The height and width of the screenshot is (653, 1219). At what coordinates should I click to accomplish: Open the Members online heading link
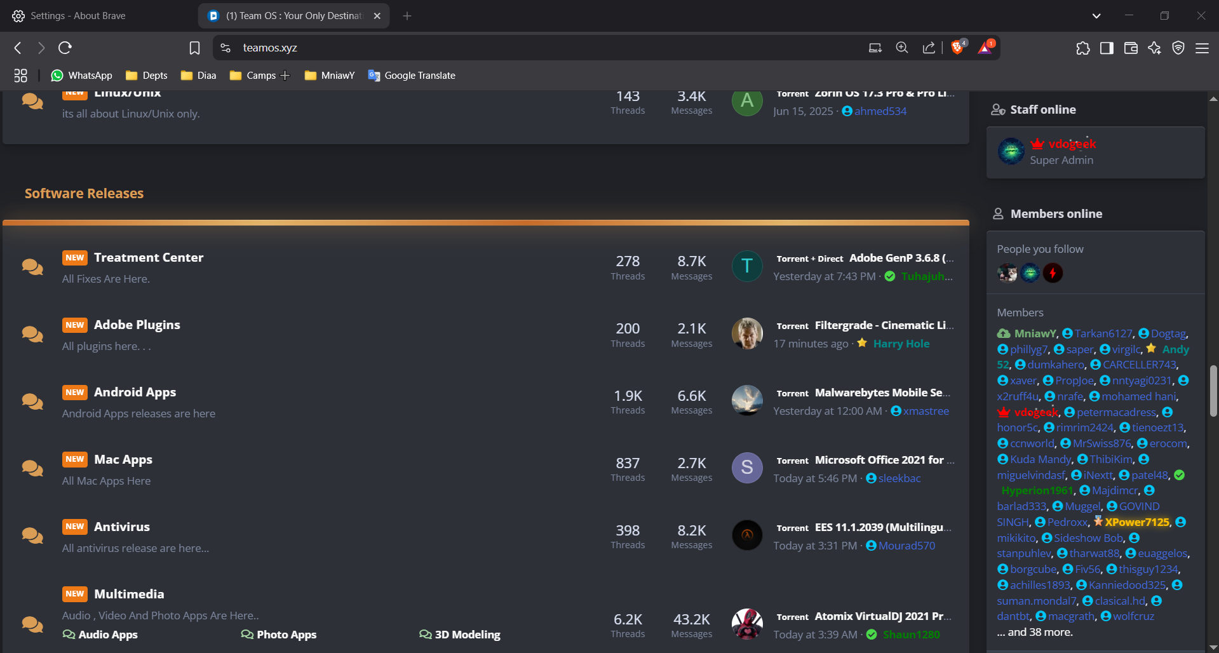tap(1056, 214)
